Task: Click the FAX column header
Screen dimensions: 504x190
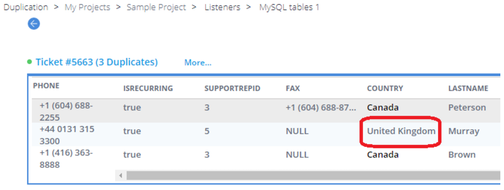Action: tap(293, 89)
